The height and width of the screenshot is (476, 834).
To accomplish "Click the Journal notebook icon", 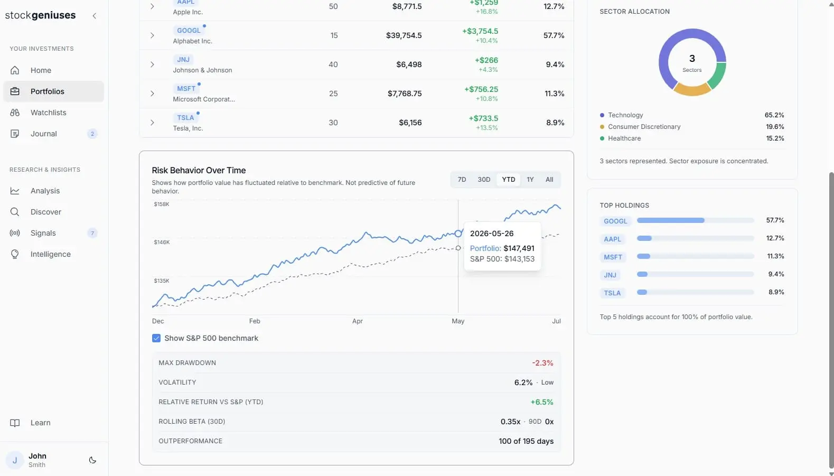I will (x=15, y=134).
